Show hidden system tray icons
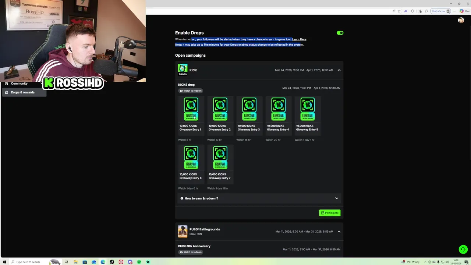This screenshot has height=265, width=471. (425, 262)
